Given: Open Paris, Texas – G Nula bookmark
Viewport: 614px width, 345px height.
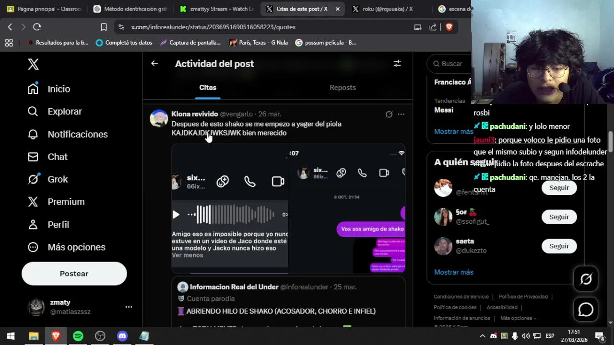Looking at the screenshot, I should pos(259,43).
